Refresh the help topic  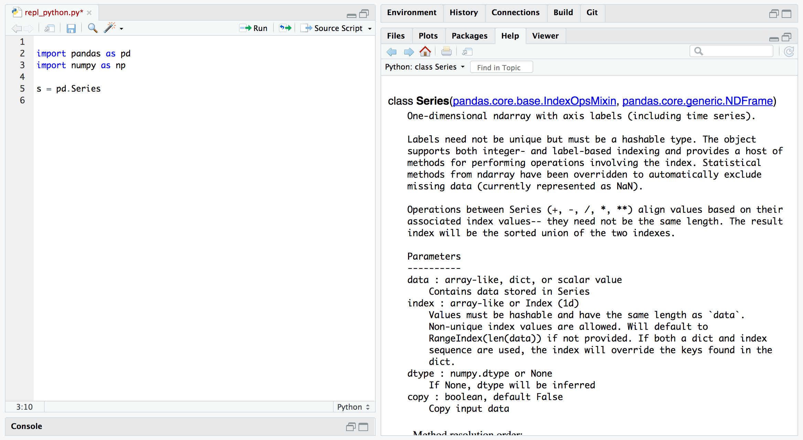pyautogui.click(x=789, y=52)
